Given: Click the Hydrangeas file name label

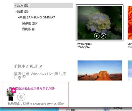Looking at the screenshot, I should click(x=84, y=44).
